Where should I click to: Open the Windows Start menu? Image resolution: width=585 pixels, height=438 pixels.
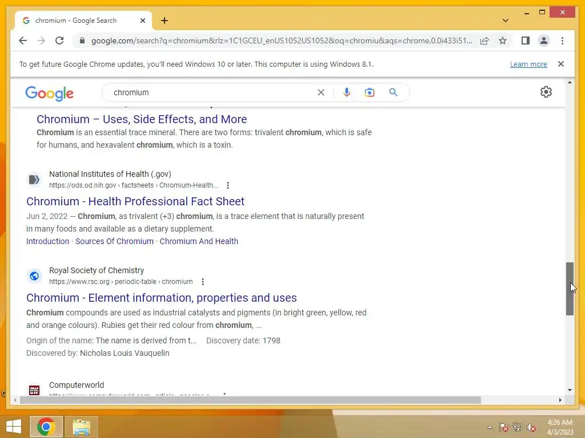click(x=14, y=427)
